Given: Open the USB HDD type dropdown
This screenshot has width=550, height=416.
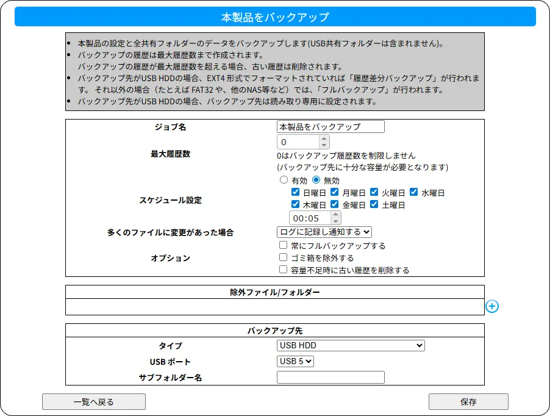Looking at the screenshot, I should (351, 345).
